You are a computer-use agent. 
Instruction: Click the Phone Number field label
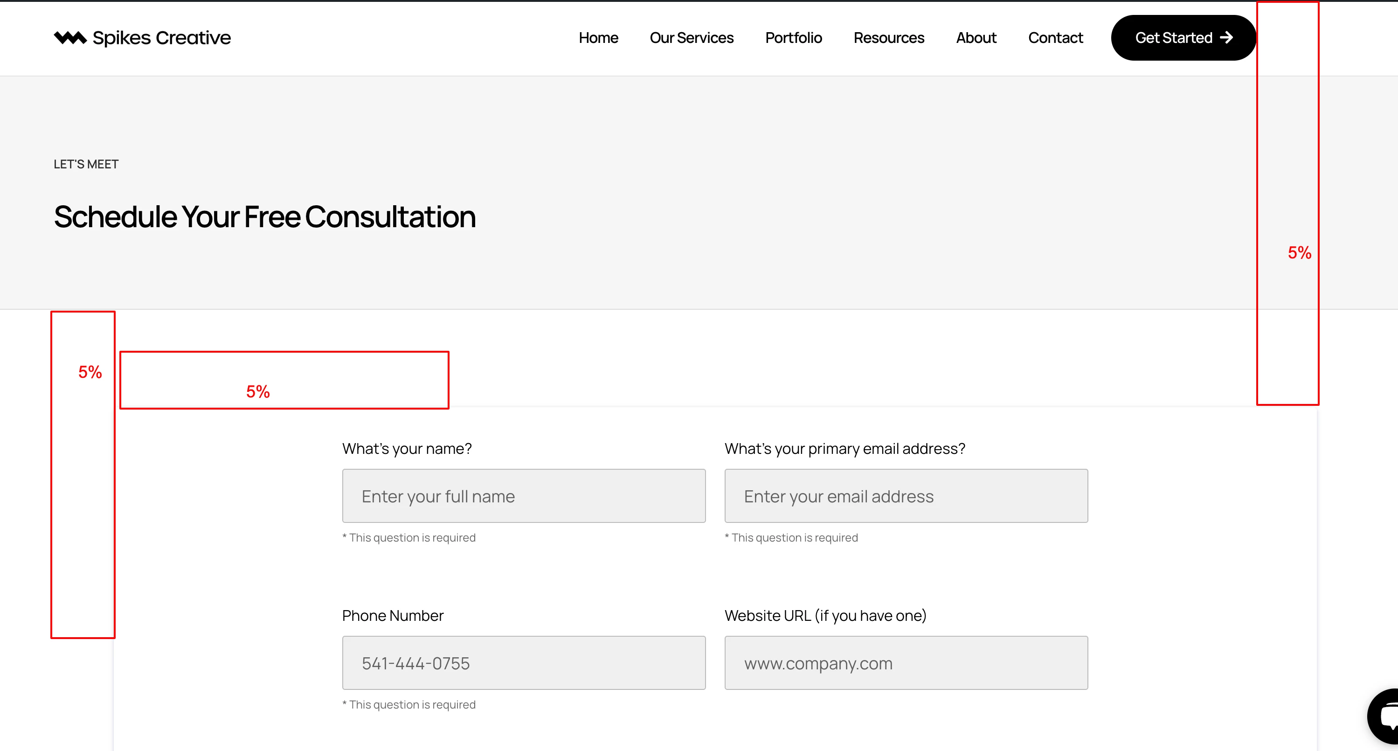pyautogui.click(x=393, y=615)
